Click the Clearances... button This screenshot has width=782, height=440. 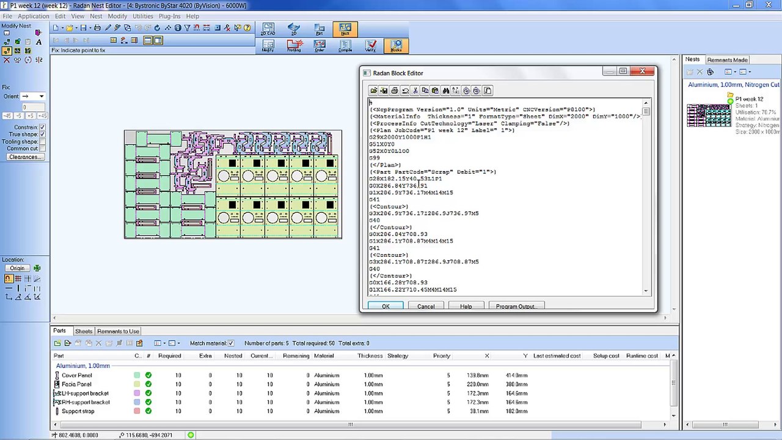tap(25, 157)
